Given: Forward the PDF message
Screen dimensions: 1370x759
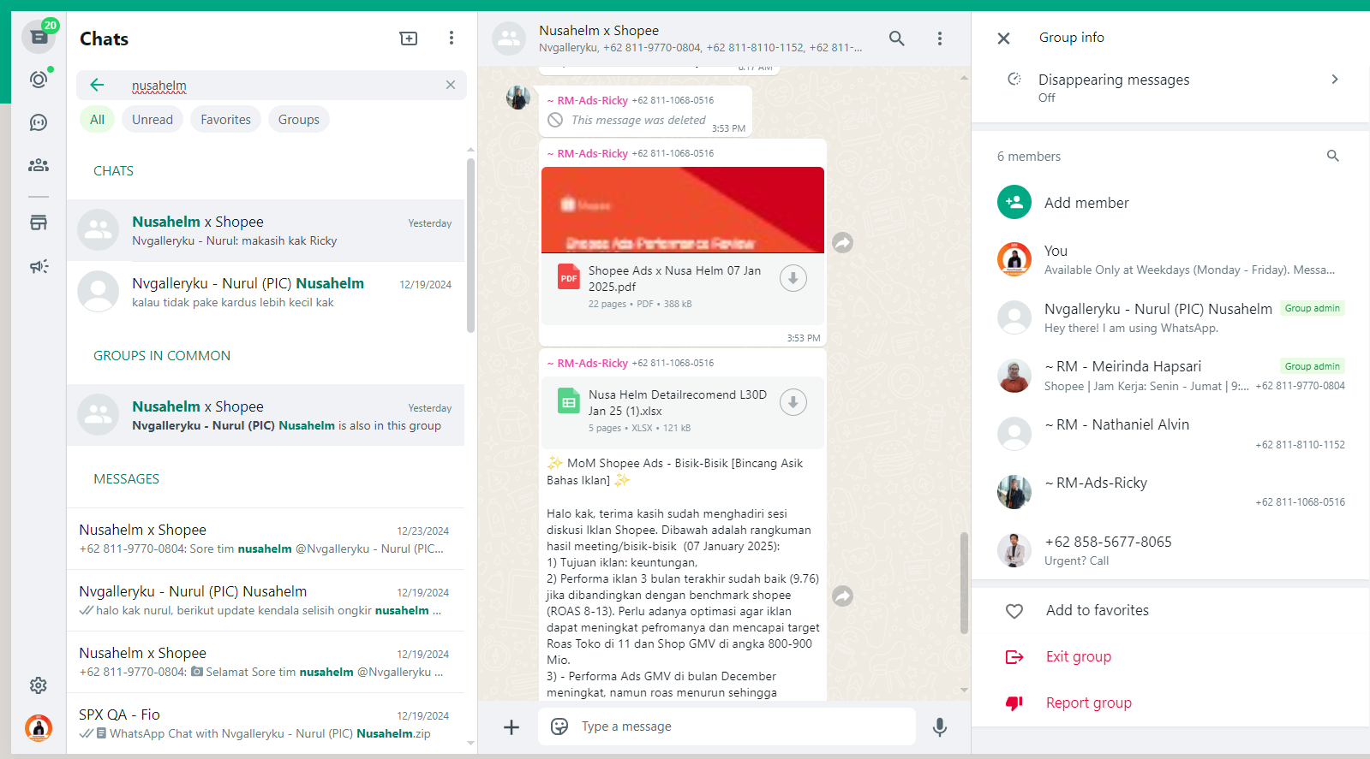Looking at the screenshot, I should (843, 243).
